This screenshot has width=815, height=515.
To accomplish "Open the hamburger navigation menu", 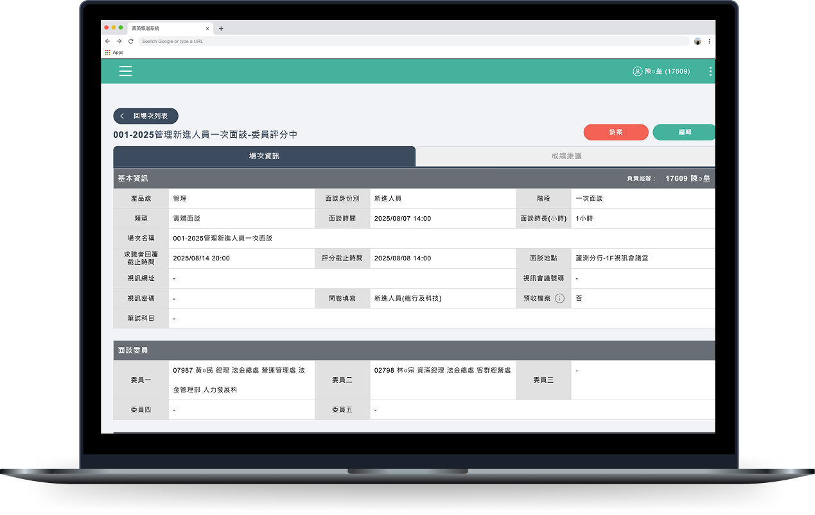I will [125, 71].
